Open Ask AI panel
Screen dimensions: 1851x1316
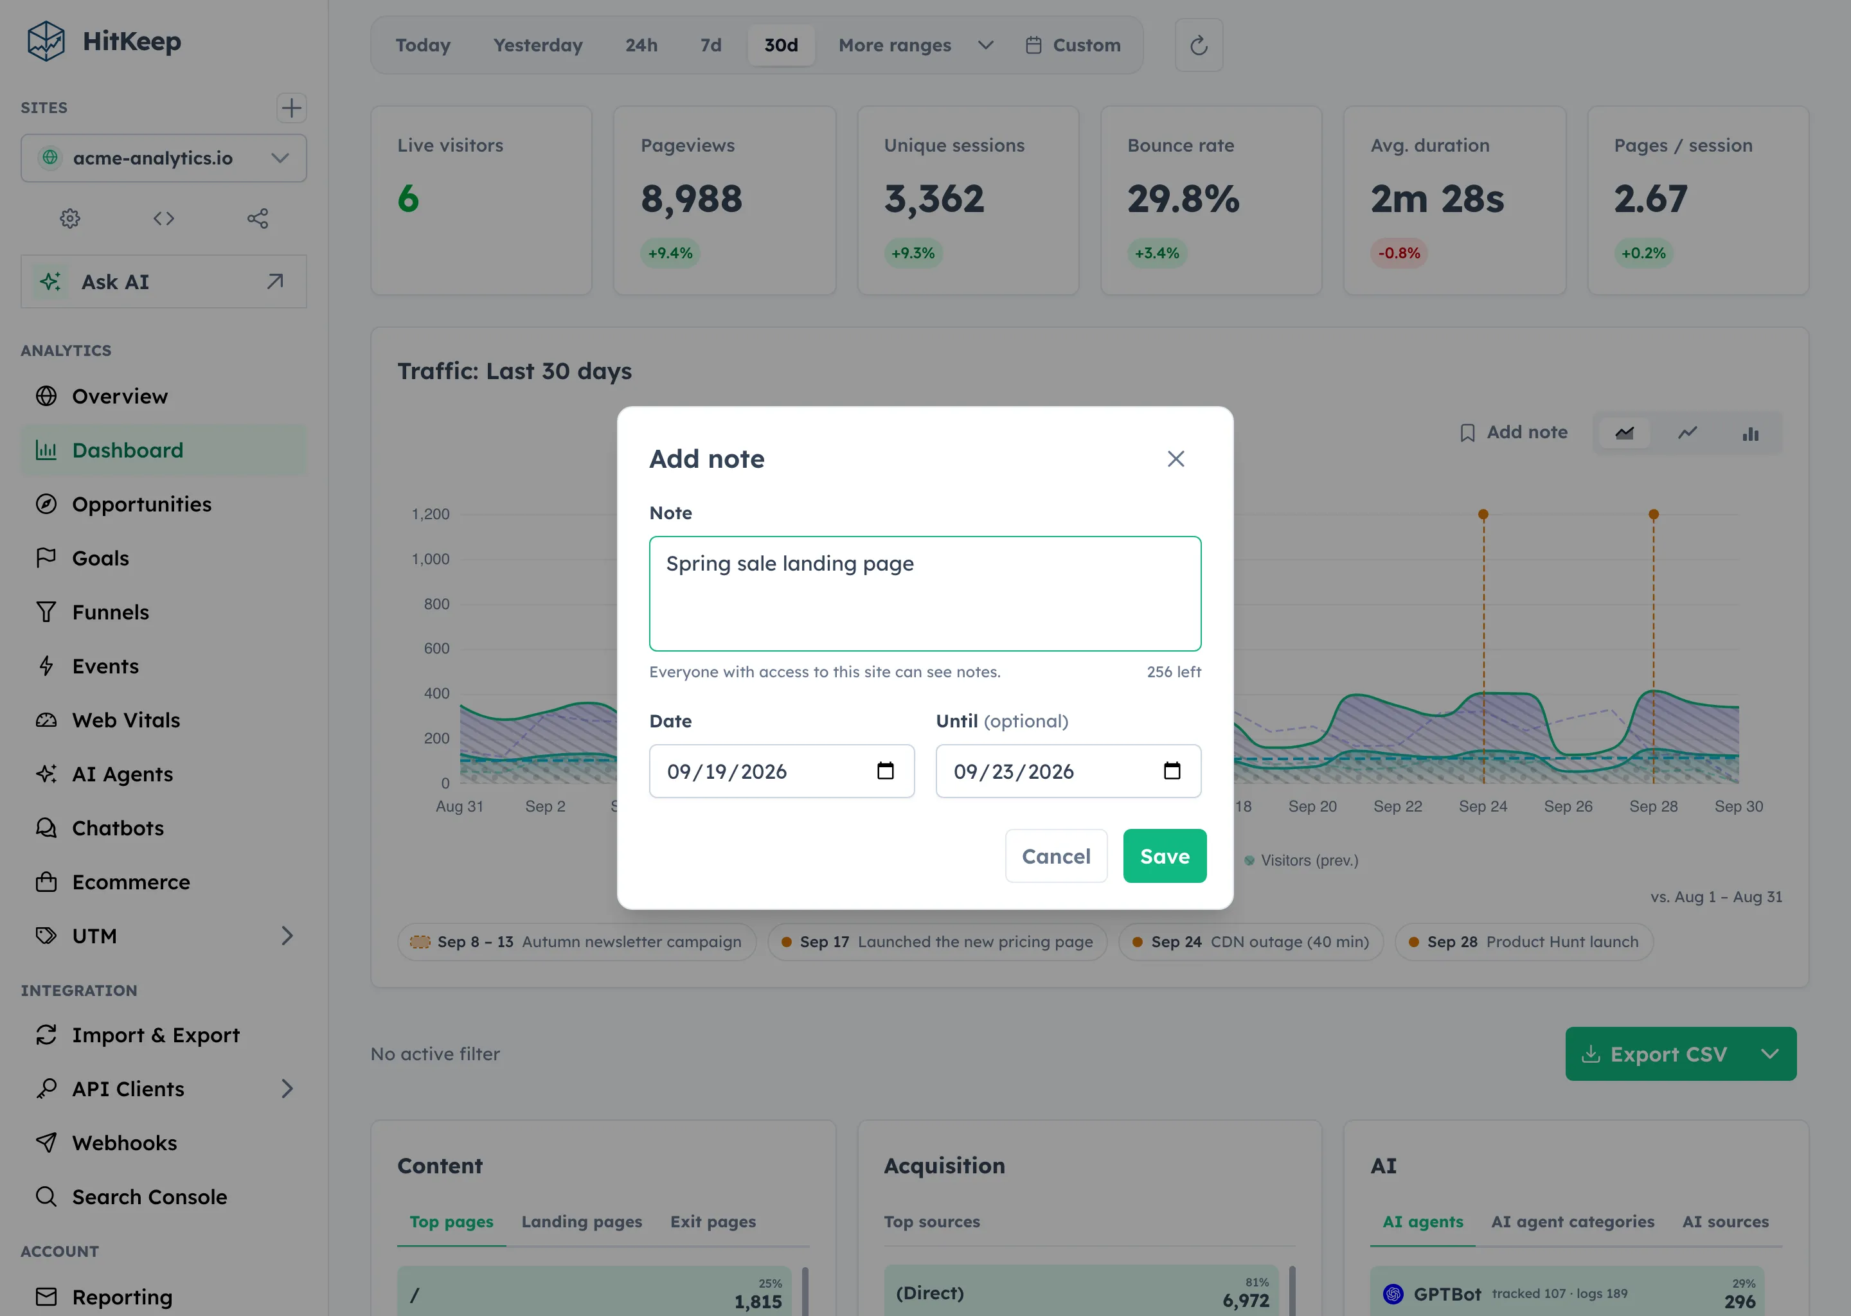pyautogui.click(x=164, y=282)
